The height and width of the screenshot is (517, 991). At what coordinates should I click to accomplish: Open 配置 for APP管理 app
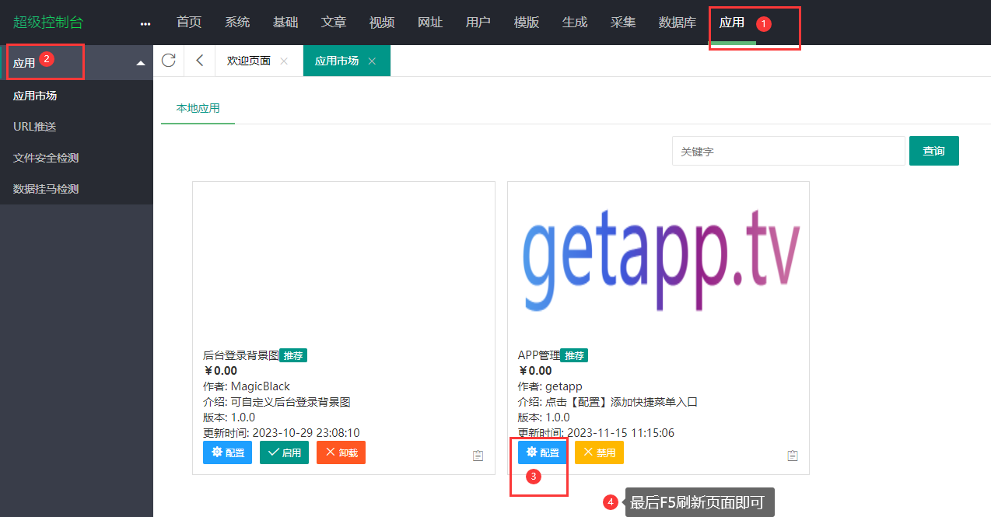(542, 452)
